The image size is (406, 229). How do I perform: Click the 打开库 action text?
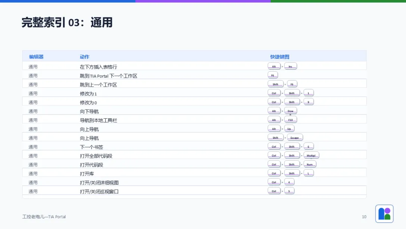(x=87, y=174)
